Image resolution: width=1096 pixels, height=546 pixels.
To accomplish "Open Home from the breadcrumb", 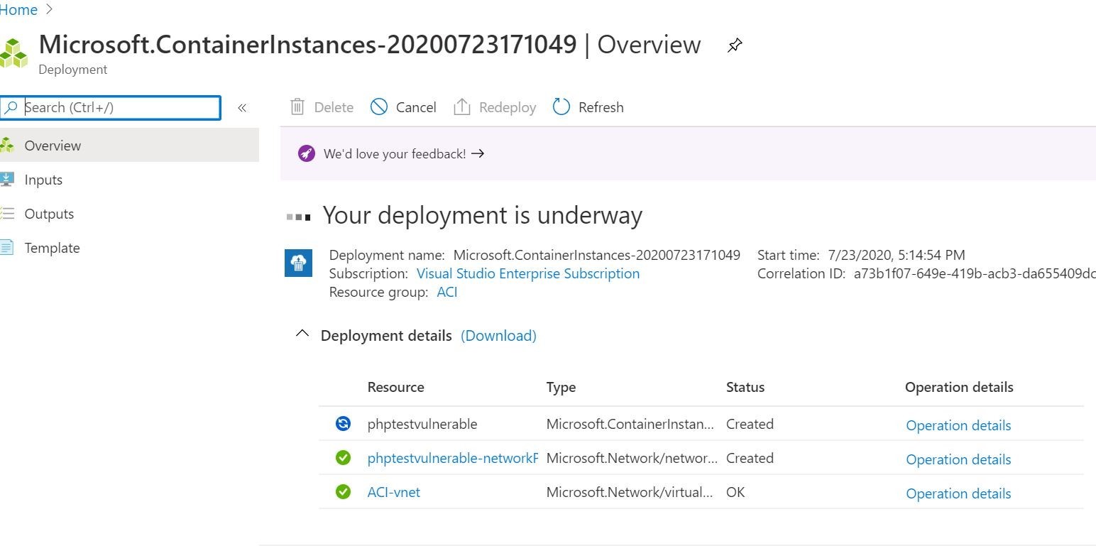I will [18, 9].
